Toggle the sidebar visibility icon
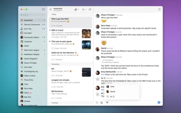181x113 pixels. [x=44, y=9]
